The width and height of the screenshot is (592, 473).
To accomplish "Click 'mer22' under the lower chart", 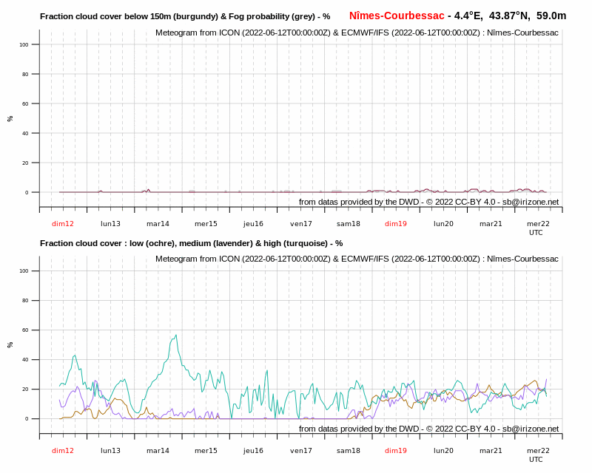I will (539, 450).
